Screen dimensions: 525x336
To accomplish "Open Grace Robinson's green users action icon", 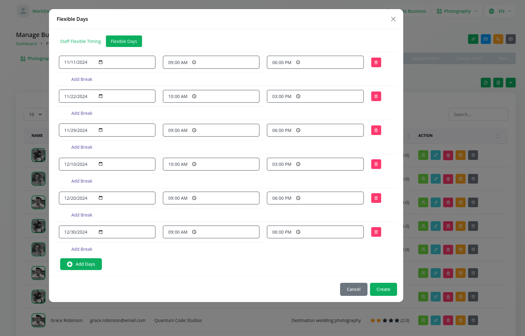I will click(423, 320).
